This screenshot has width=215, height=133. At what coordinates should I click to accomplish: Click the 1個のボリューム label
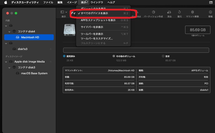pos(198,35)
